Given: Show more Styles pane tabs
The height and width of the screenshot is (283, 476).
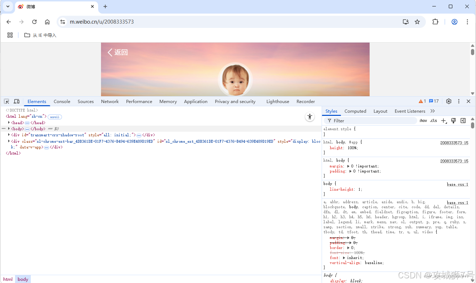Looking at the screenshot, I should pyautogui.click(x=433, y=111).
